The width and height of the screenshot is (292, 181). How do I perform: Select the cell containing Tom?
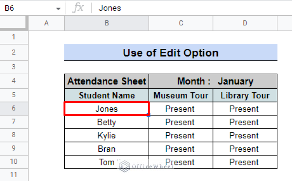point(107,162)
